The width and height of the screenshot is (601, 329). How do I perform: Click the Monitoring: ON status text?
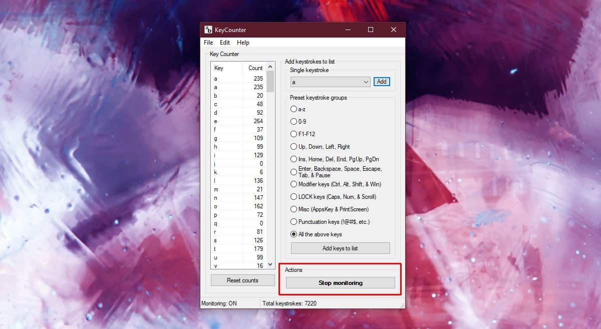tap(219, 303)
